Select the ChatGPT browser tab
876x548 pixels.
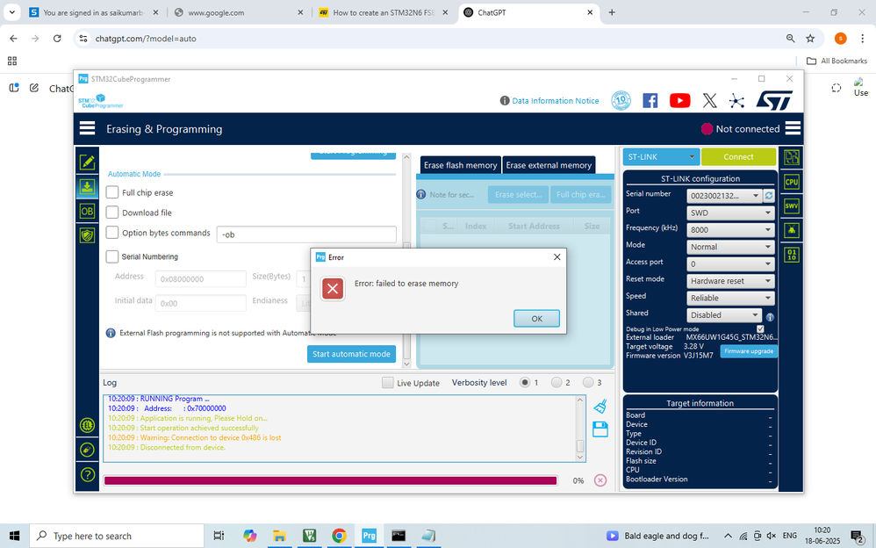tap(528, 12)
